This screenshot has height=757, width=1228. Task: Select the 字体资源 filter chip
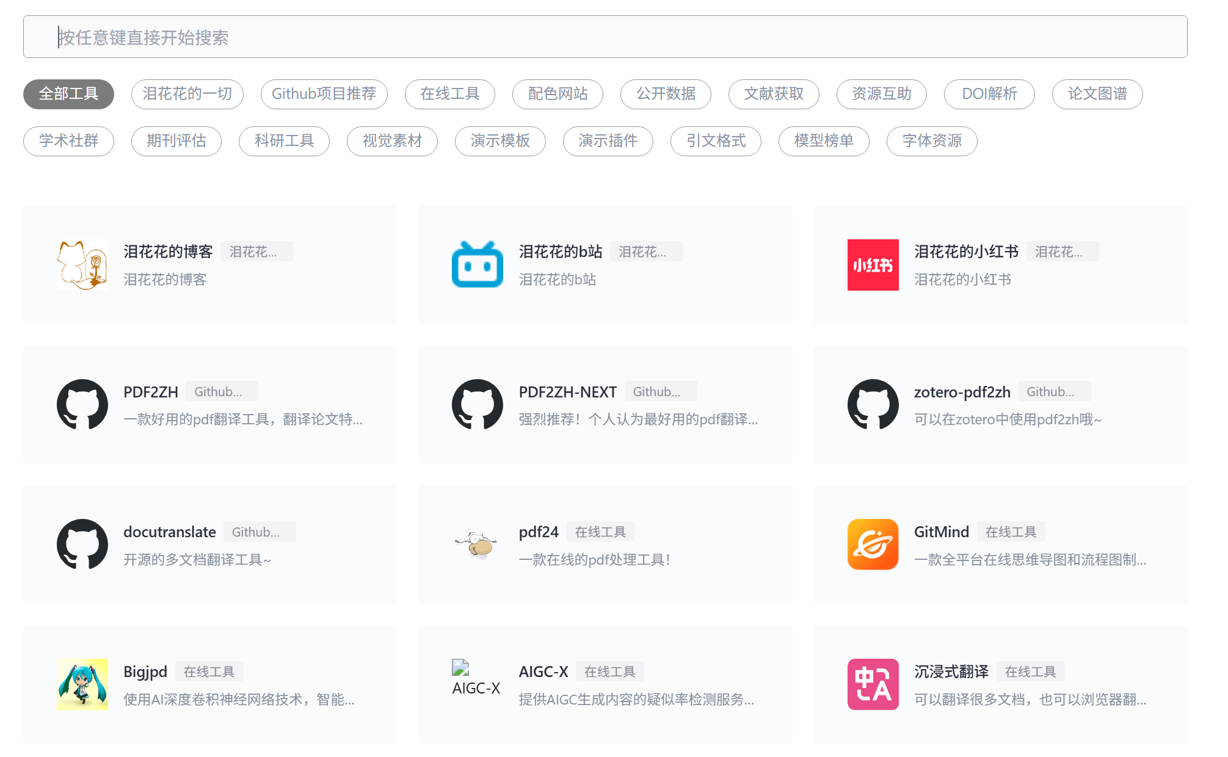click(x=931, y=141)
